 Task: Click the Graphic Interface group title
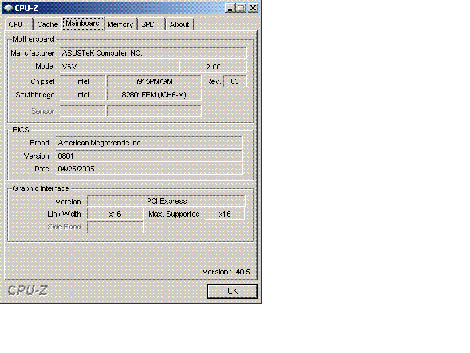41,188
